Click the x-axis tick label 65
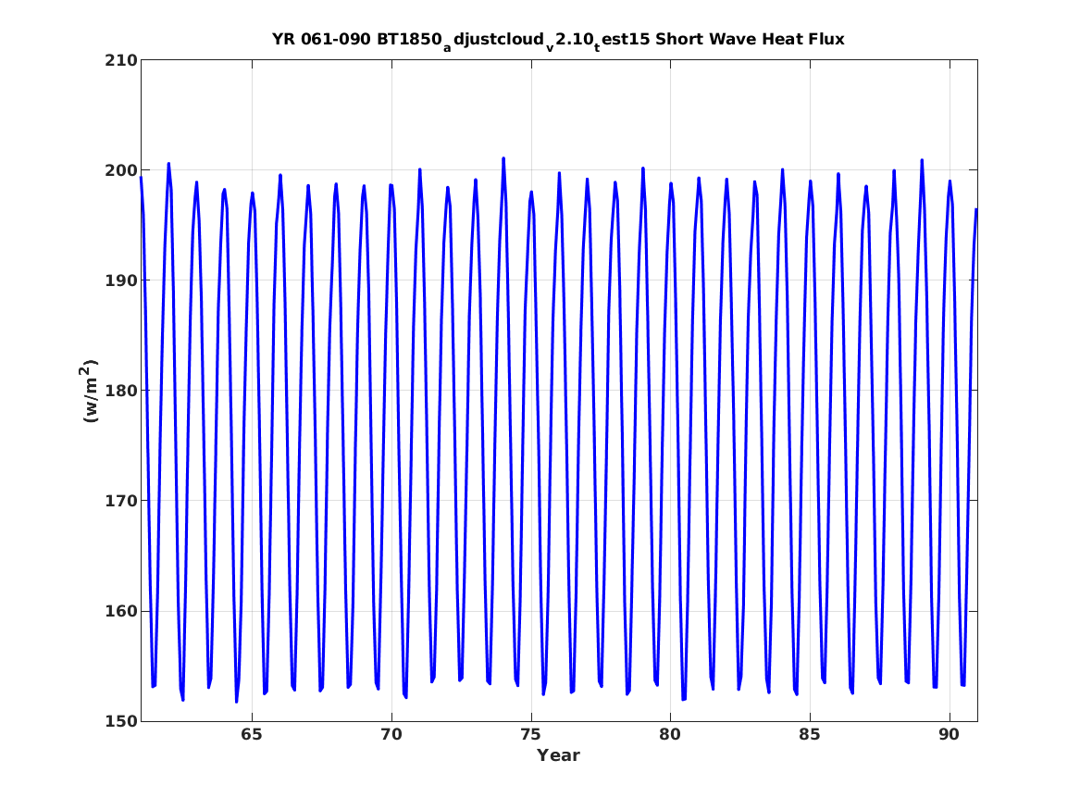 pyautogui.click(x=252, y=735)
